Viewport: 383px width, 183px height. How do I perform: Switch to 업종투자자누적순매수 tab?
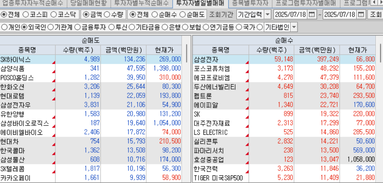32,3
